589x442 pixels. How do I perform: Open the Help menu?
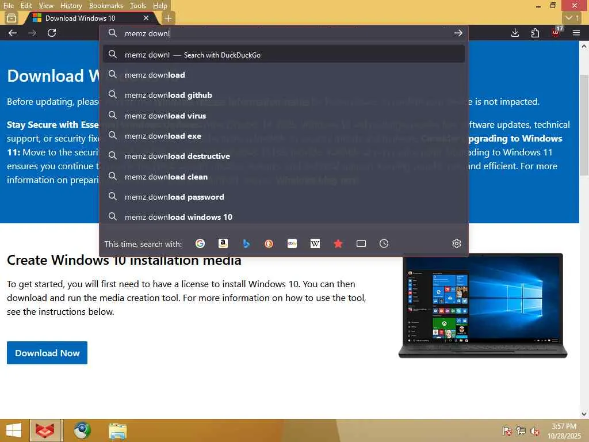tap(160, 6)
